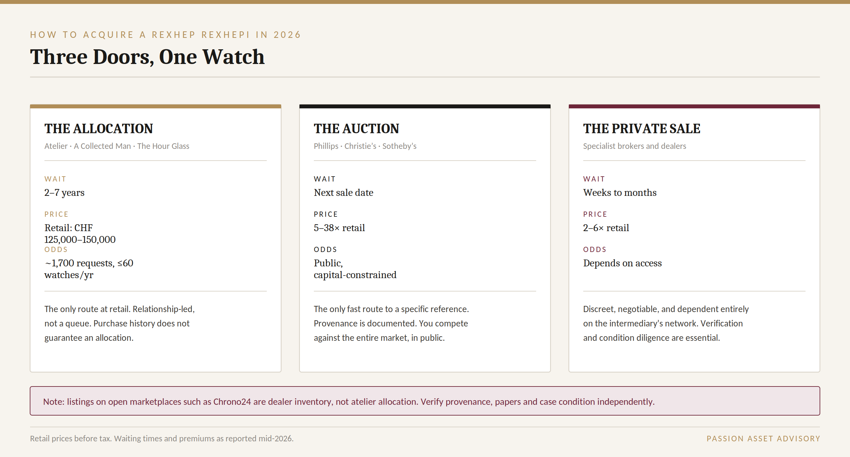
Task: Click PRICE label in Private Sale card
Action: coord(595,214)
